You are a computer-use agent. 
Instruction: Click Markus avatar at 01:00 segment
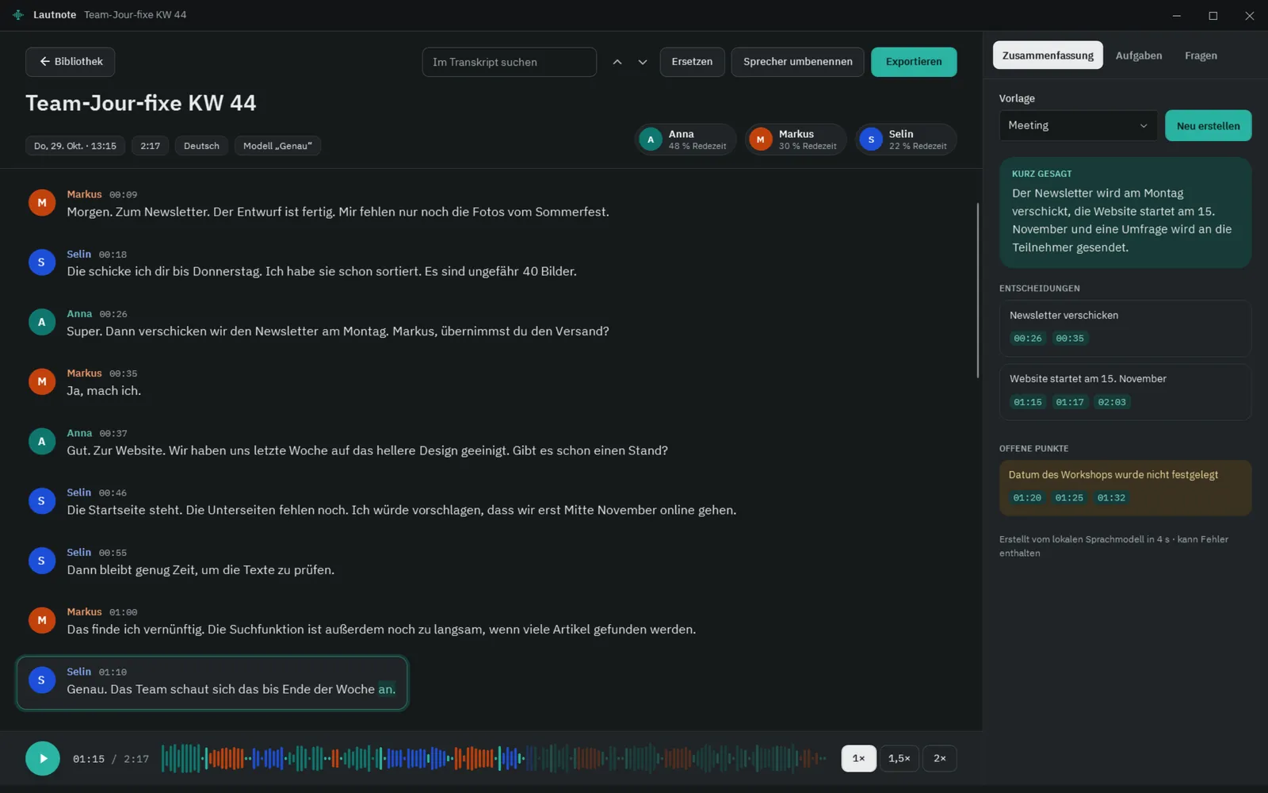(x=42, y=620)
